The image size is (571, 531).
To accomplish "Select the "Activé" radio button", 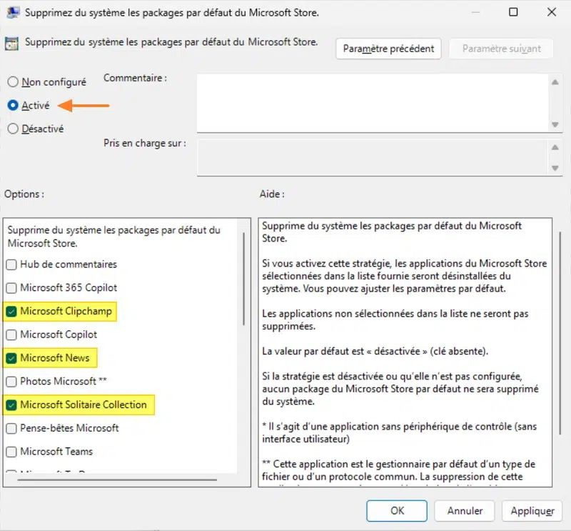I will click(13, 105).
